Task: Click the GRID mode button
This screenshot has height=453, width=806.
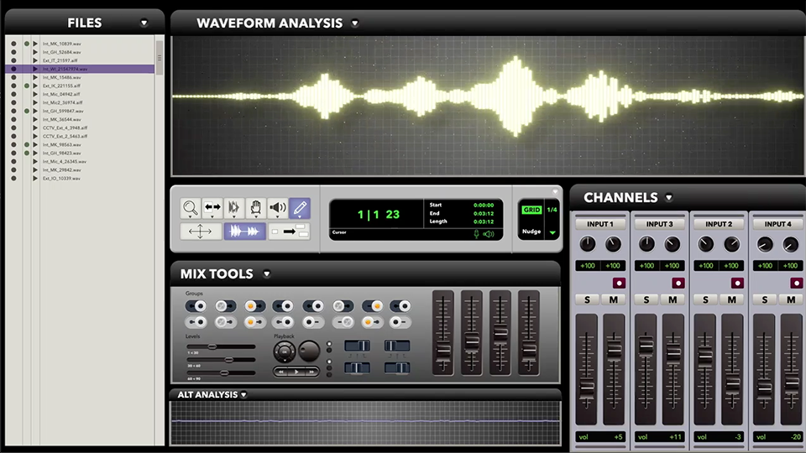Action: point(531,210)
